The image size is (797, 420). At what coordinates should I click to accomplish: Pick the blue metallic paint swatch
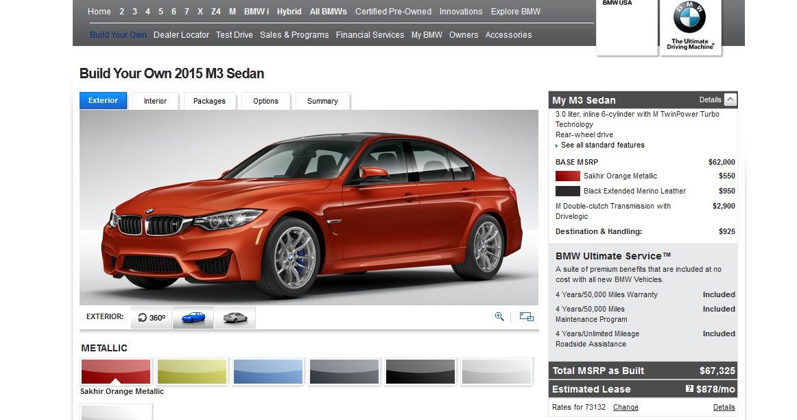click(x=268, y=371)
